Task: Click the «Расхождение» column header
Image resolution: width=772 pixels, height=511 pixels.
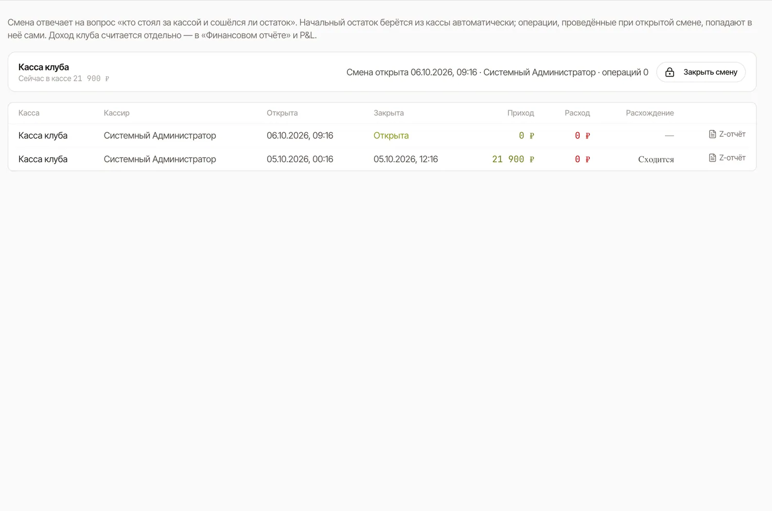Action: click(x=650, y=113)
